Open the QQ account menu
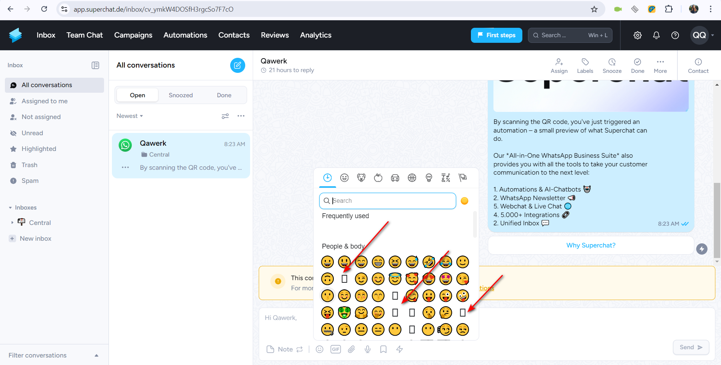The height and width of the screenshot is (365, 721). pyautogui.click(x=702, y=35)
